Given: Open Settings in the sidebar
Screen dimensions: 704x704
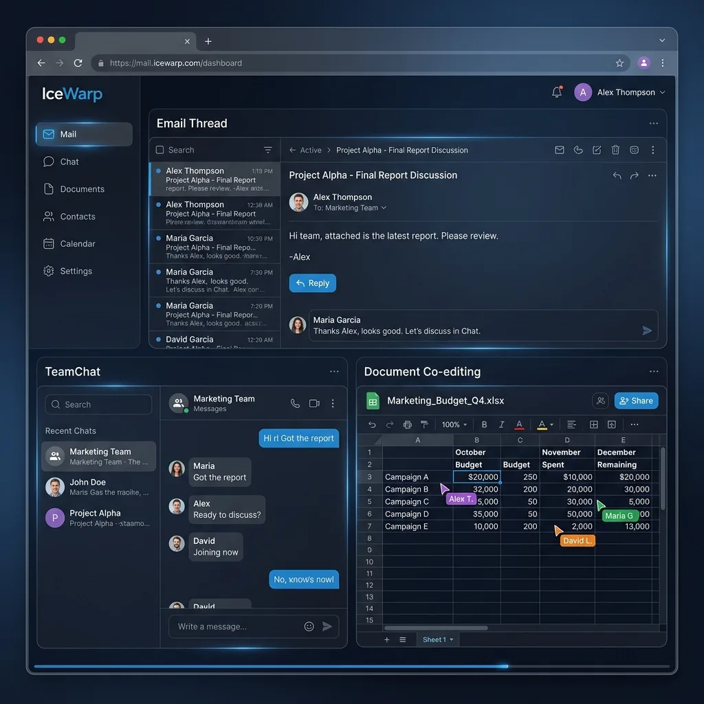Looking at the screenshot, I should (68, 271).
